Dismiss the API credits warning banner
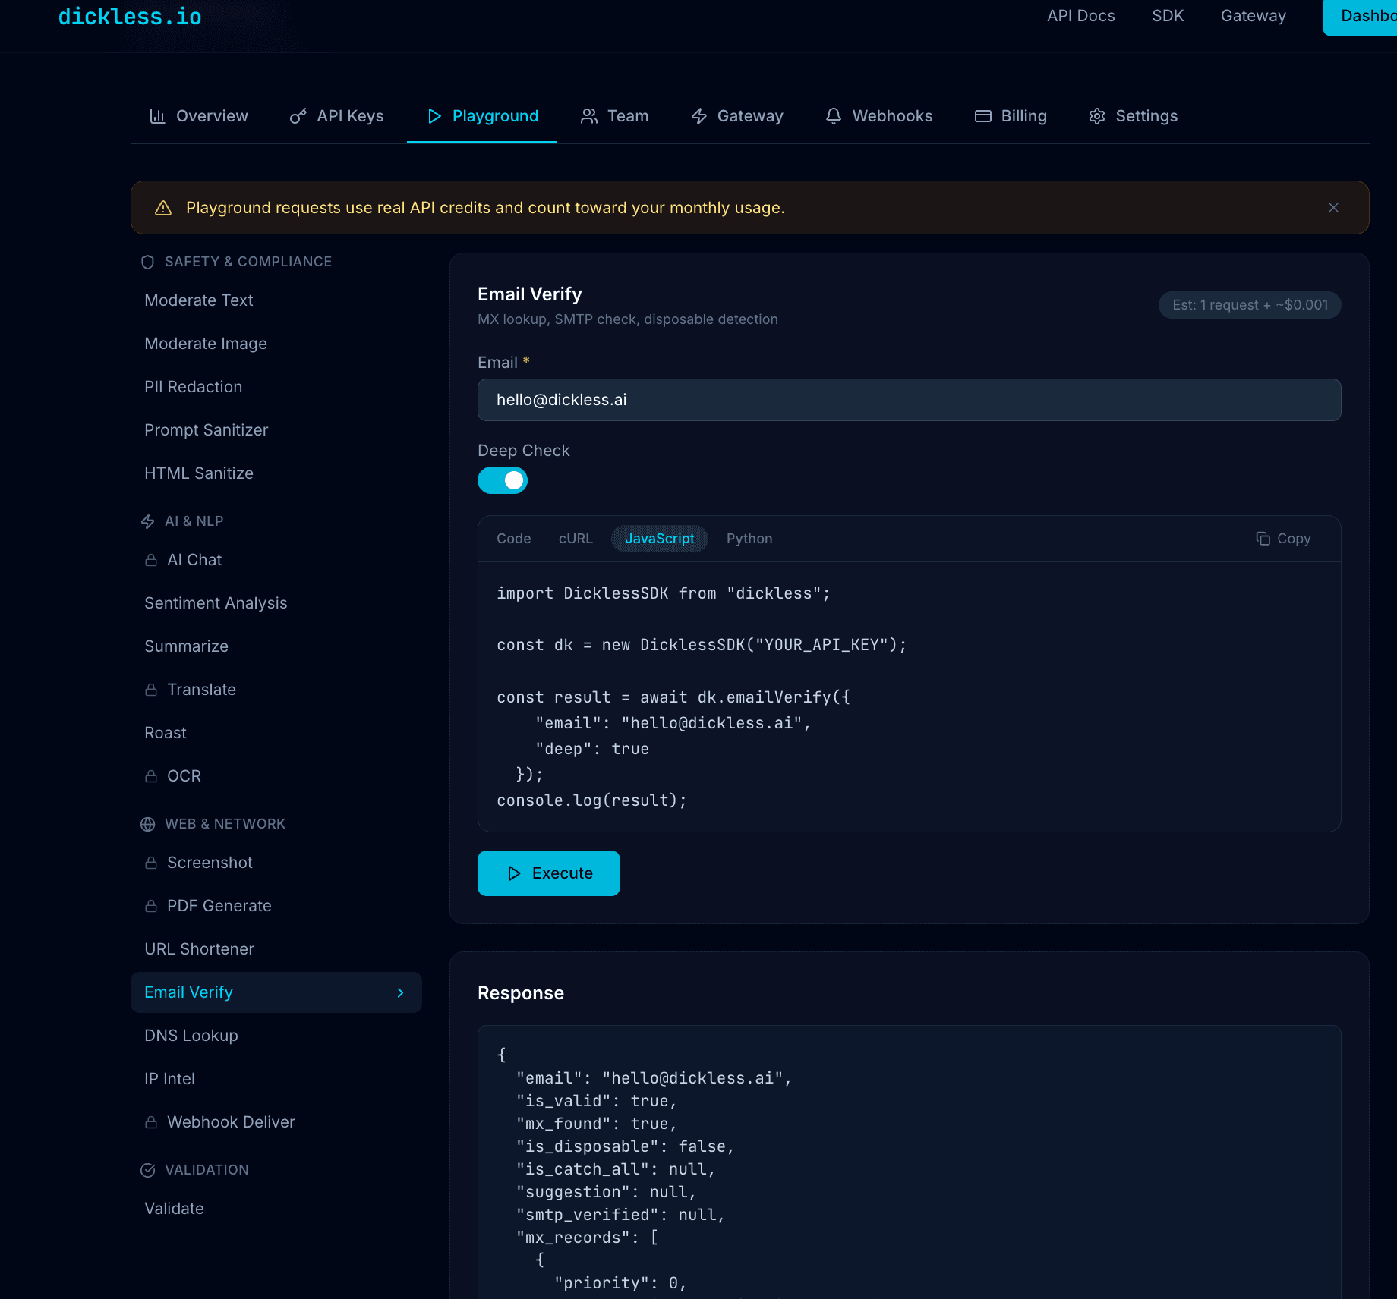This screenshot has height=1299, width=1397. (x=1334, y=207)
